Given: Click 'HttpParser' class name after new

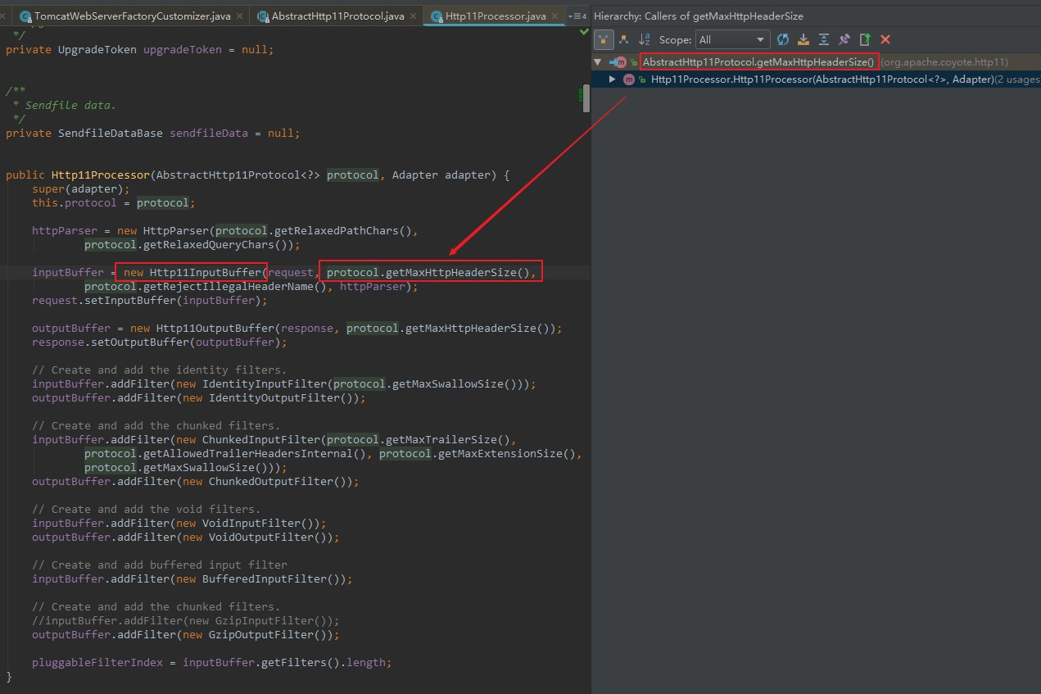Looking at the screenshot, I should pyautogui.click(x=176, y=230).
